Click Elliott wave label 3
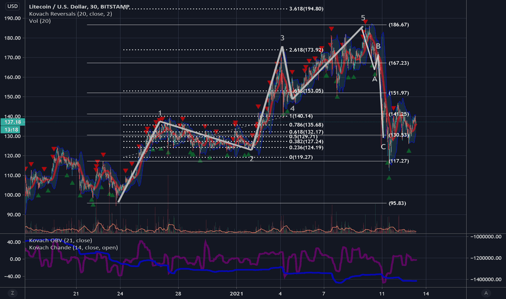Screen dimensions: 506x299 (x=282, y=38)
